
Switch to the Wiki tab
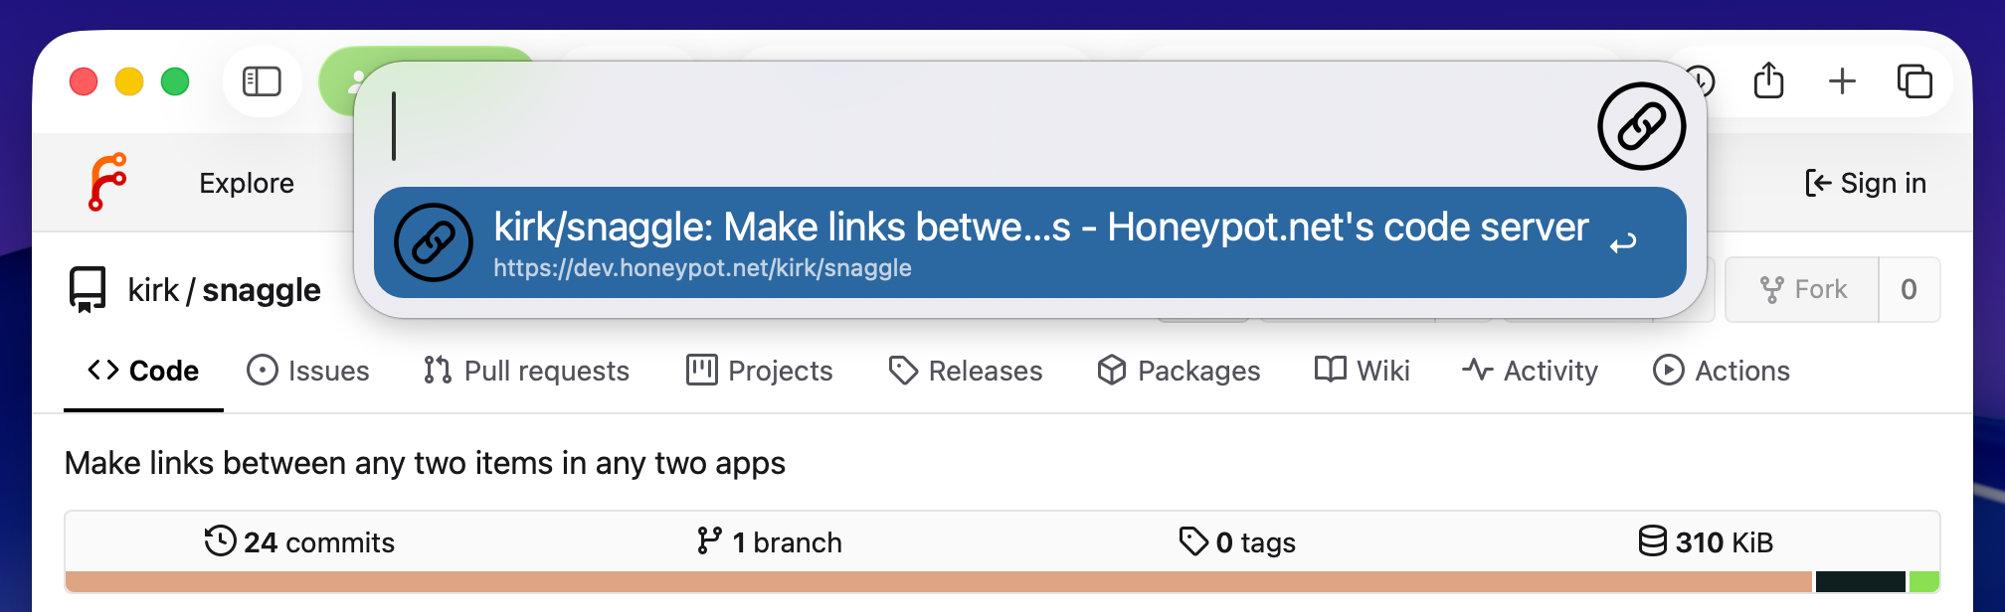[1362, 371]
